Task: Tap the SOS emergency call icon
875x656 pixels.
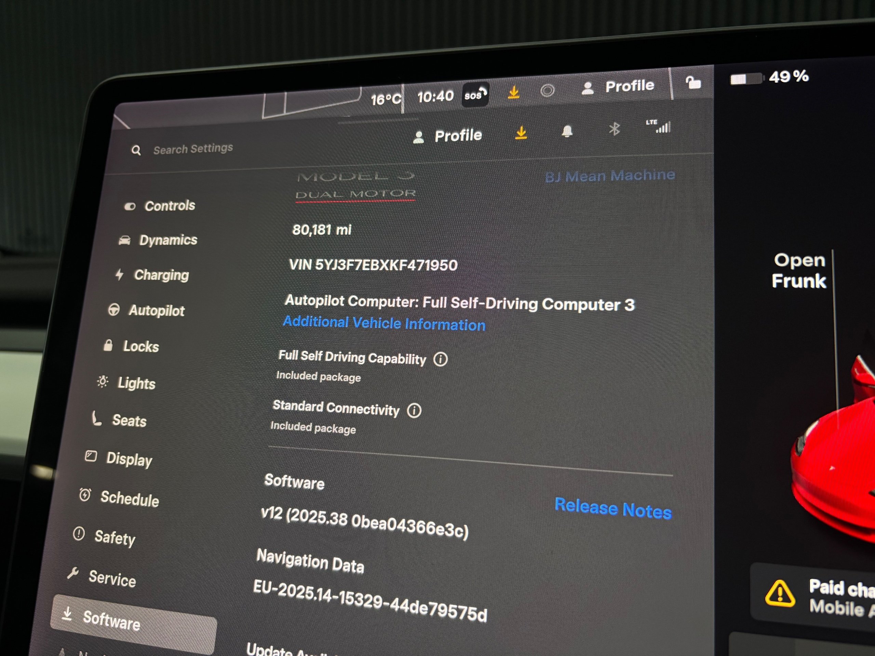Action: [475, 95]
